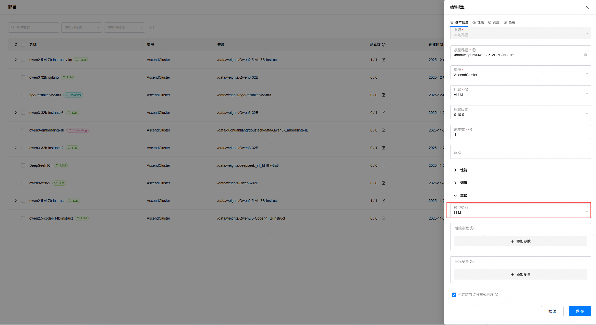The width and height of the screenshot is (596, 325).
Task: Click the help icon beside 环境变量
Action: (472, 261)
